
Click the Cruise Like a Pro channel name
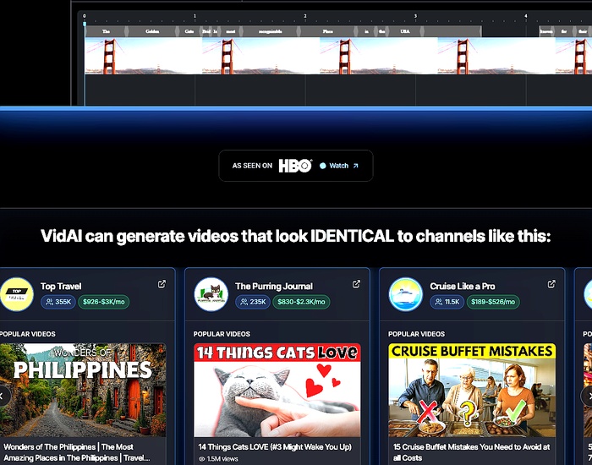pos(462,286)
